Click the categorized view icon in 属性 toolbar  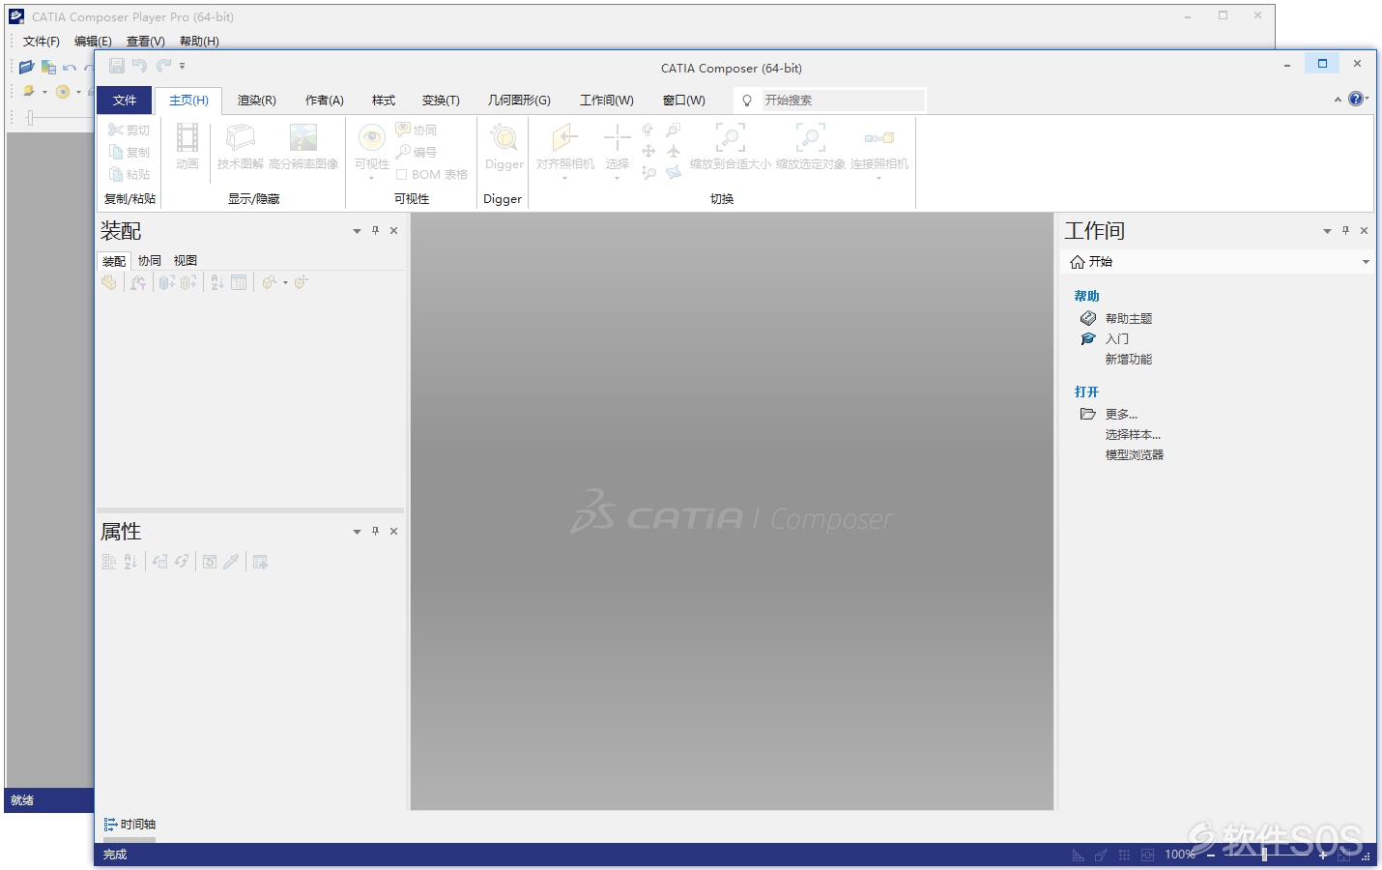point(109,562)
